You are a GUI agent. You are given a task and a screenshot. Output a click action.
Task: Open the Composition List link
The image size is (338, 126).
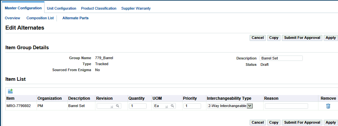point(40,18)
